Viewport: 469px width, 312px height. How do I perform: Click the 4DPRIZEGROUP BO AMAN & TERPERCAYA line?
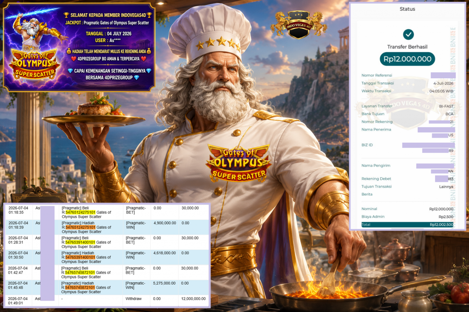[109, 59]
